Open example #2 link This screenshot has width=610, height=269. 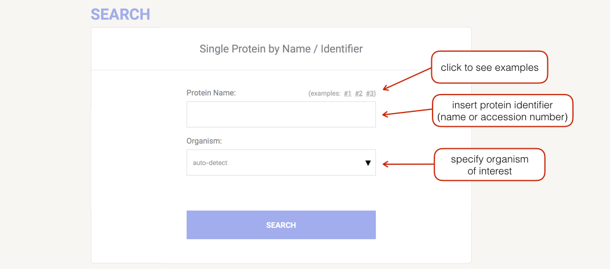point(359,93)
